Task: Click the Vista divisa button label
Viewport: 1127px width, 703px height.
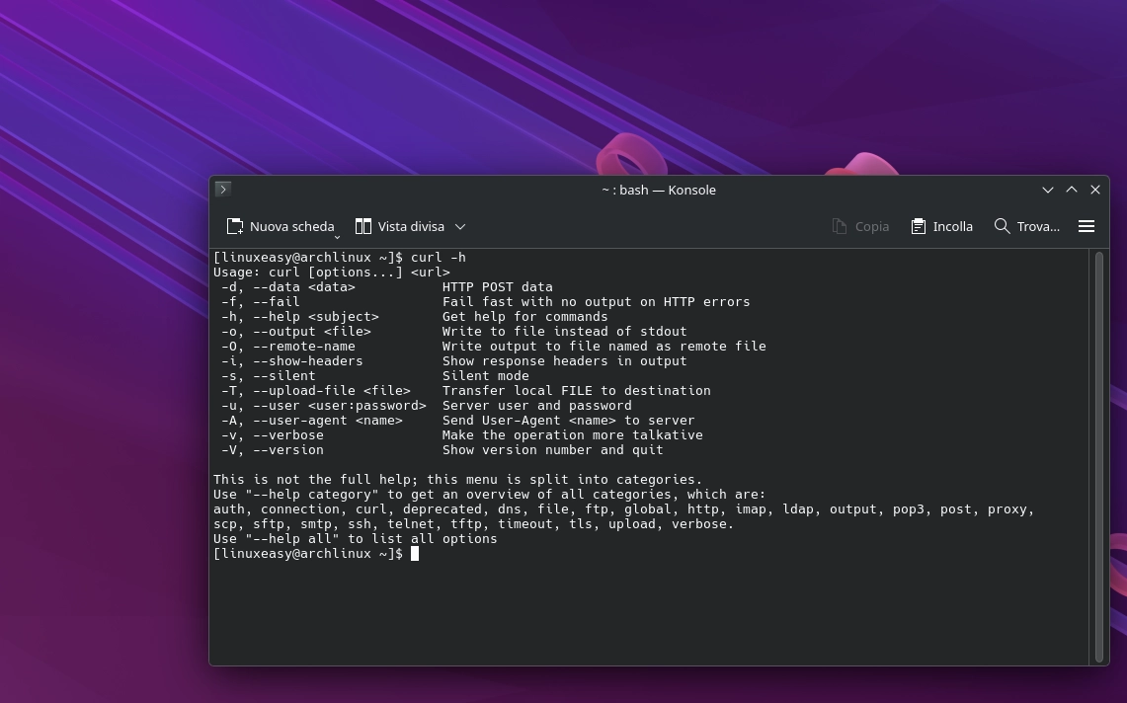Action: click(x=411, y=226)
